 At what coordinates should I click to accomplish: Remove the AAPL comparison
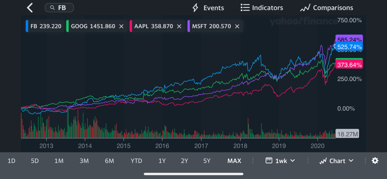pyautogui.click(x=179, y=26)
